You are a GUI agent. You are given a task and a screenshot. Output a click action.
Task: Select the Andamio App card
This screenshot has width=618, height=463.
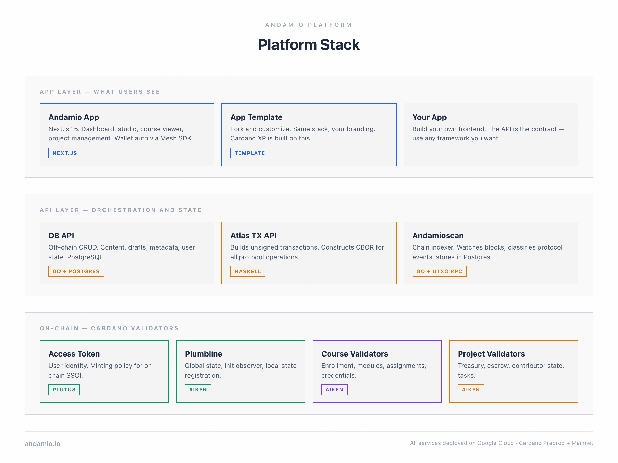127,135
